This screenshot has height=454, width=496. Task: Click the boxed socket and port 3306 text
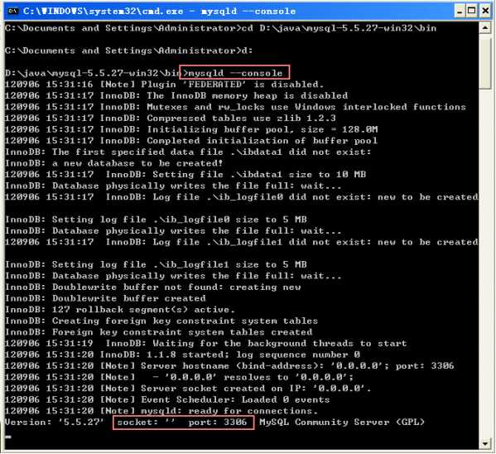coord(183,423)
